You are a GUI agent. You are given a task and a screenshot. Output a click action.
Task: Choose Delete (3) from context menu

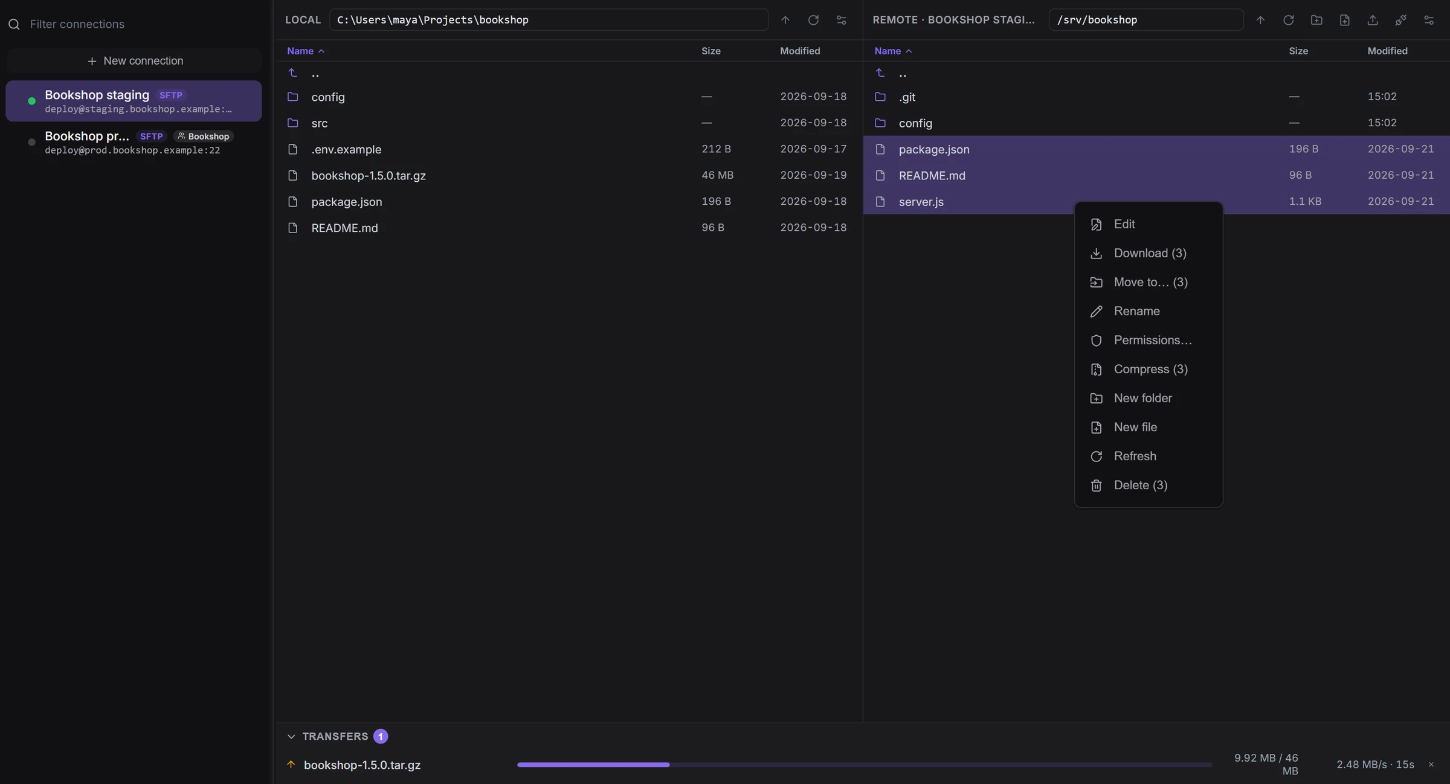pos(1149,485)
